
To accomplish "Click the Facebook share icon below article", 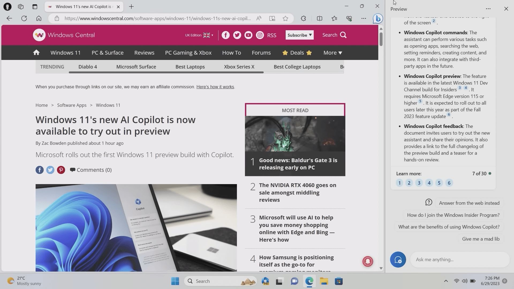I will tap(40, 170).
